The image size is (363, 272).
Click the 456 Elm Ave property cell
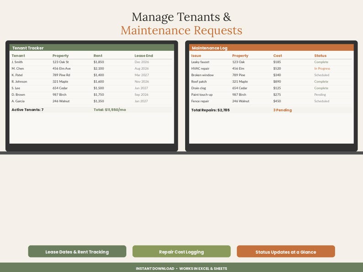(x=62, y=68)
